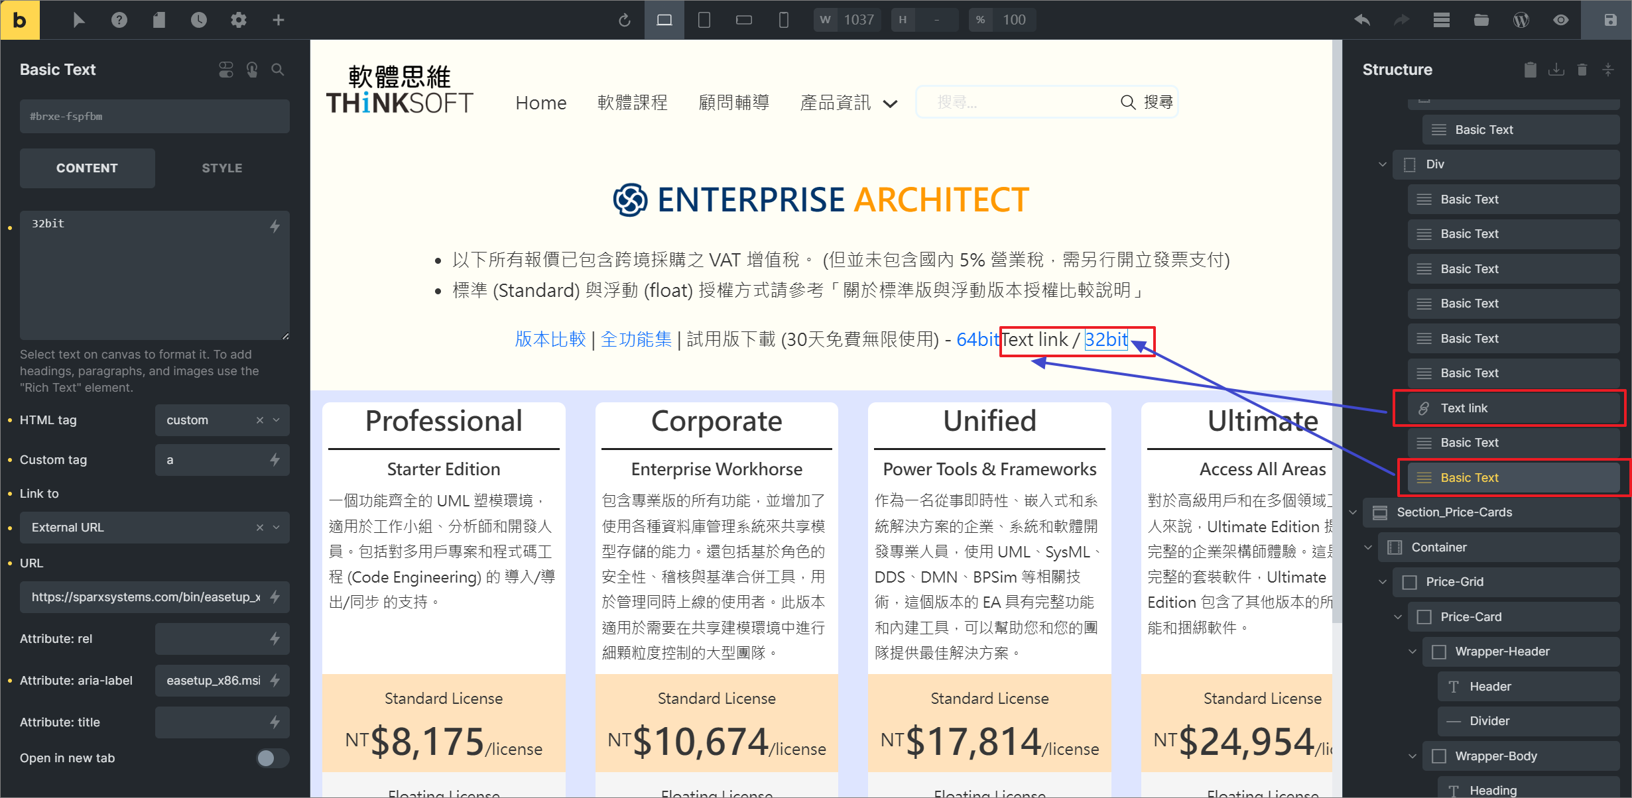Switch to the STYLE tab
Screen dimensions: 1632x798
coord(222,168)
